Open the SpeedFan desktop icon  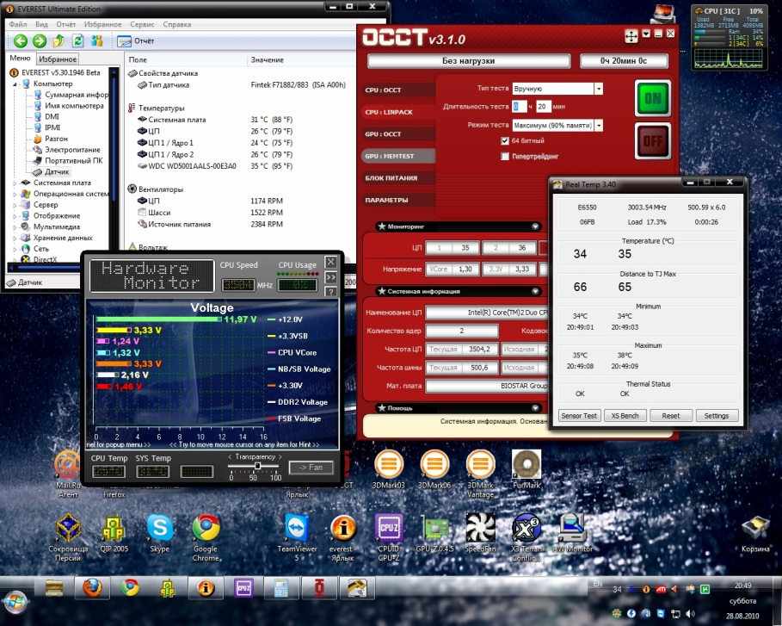click(480, 533)
